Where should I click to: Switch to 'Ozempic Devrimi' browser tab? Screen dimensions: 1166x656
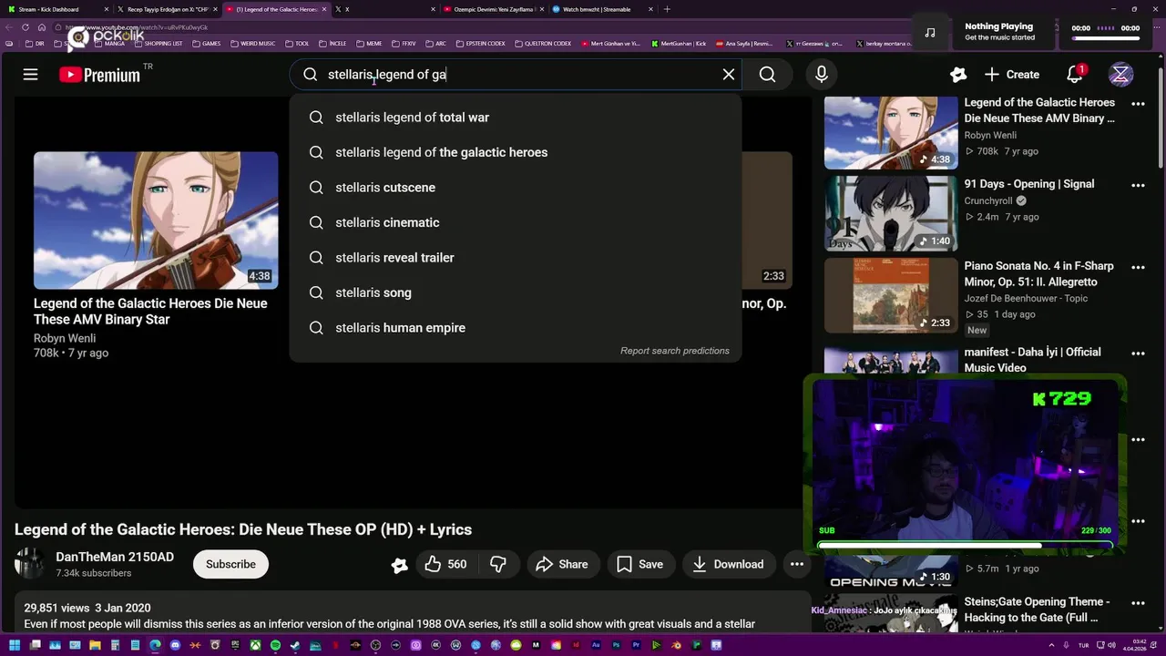(x=492, y=9)
